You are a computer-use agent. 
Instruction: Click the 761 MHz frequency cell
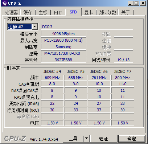pos(99,78)
